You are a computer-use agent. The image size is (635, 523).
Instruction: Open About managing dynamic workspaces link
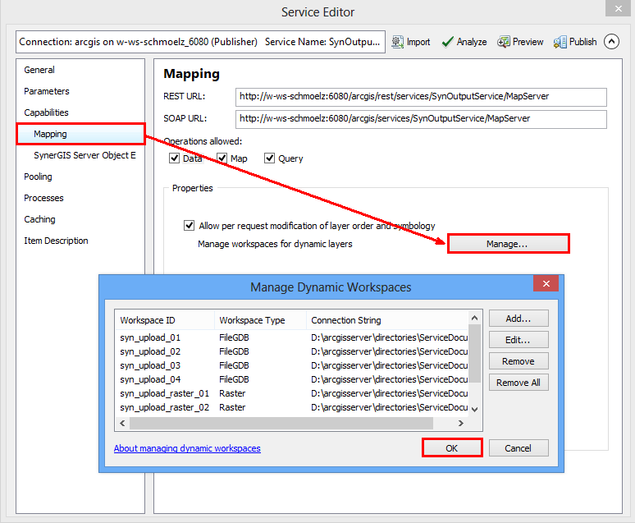coord(187,448)
